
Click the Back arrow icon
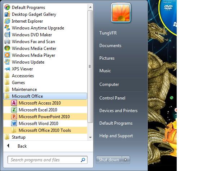tap(8, 146)
